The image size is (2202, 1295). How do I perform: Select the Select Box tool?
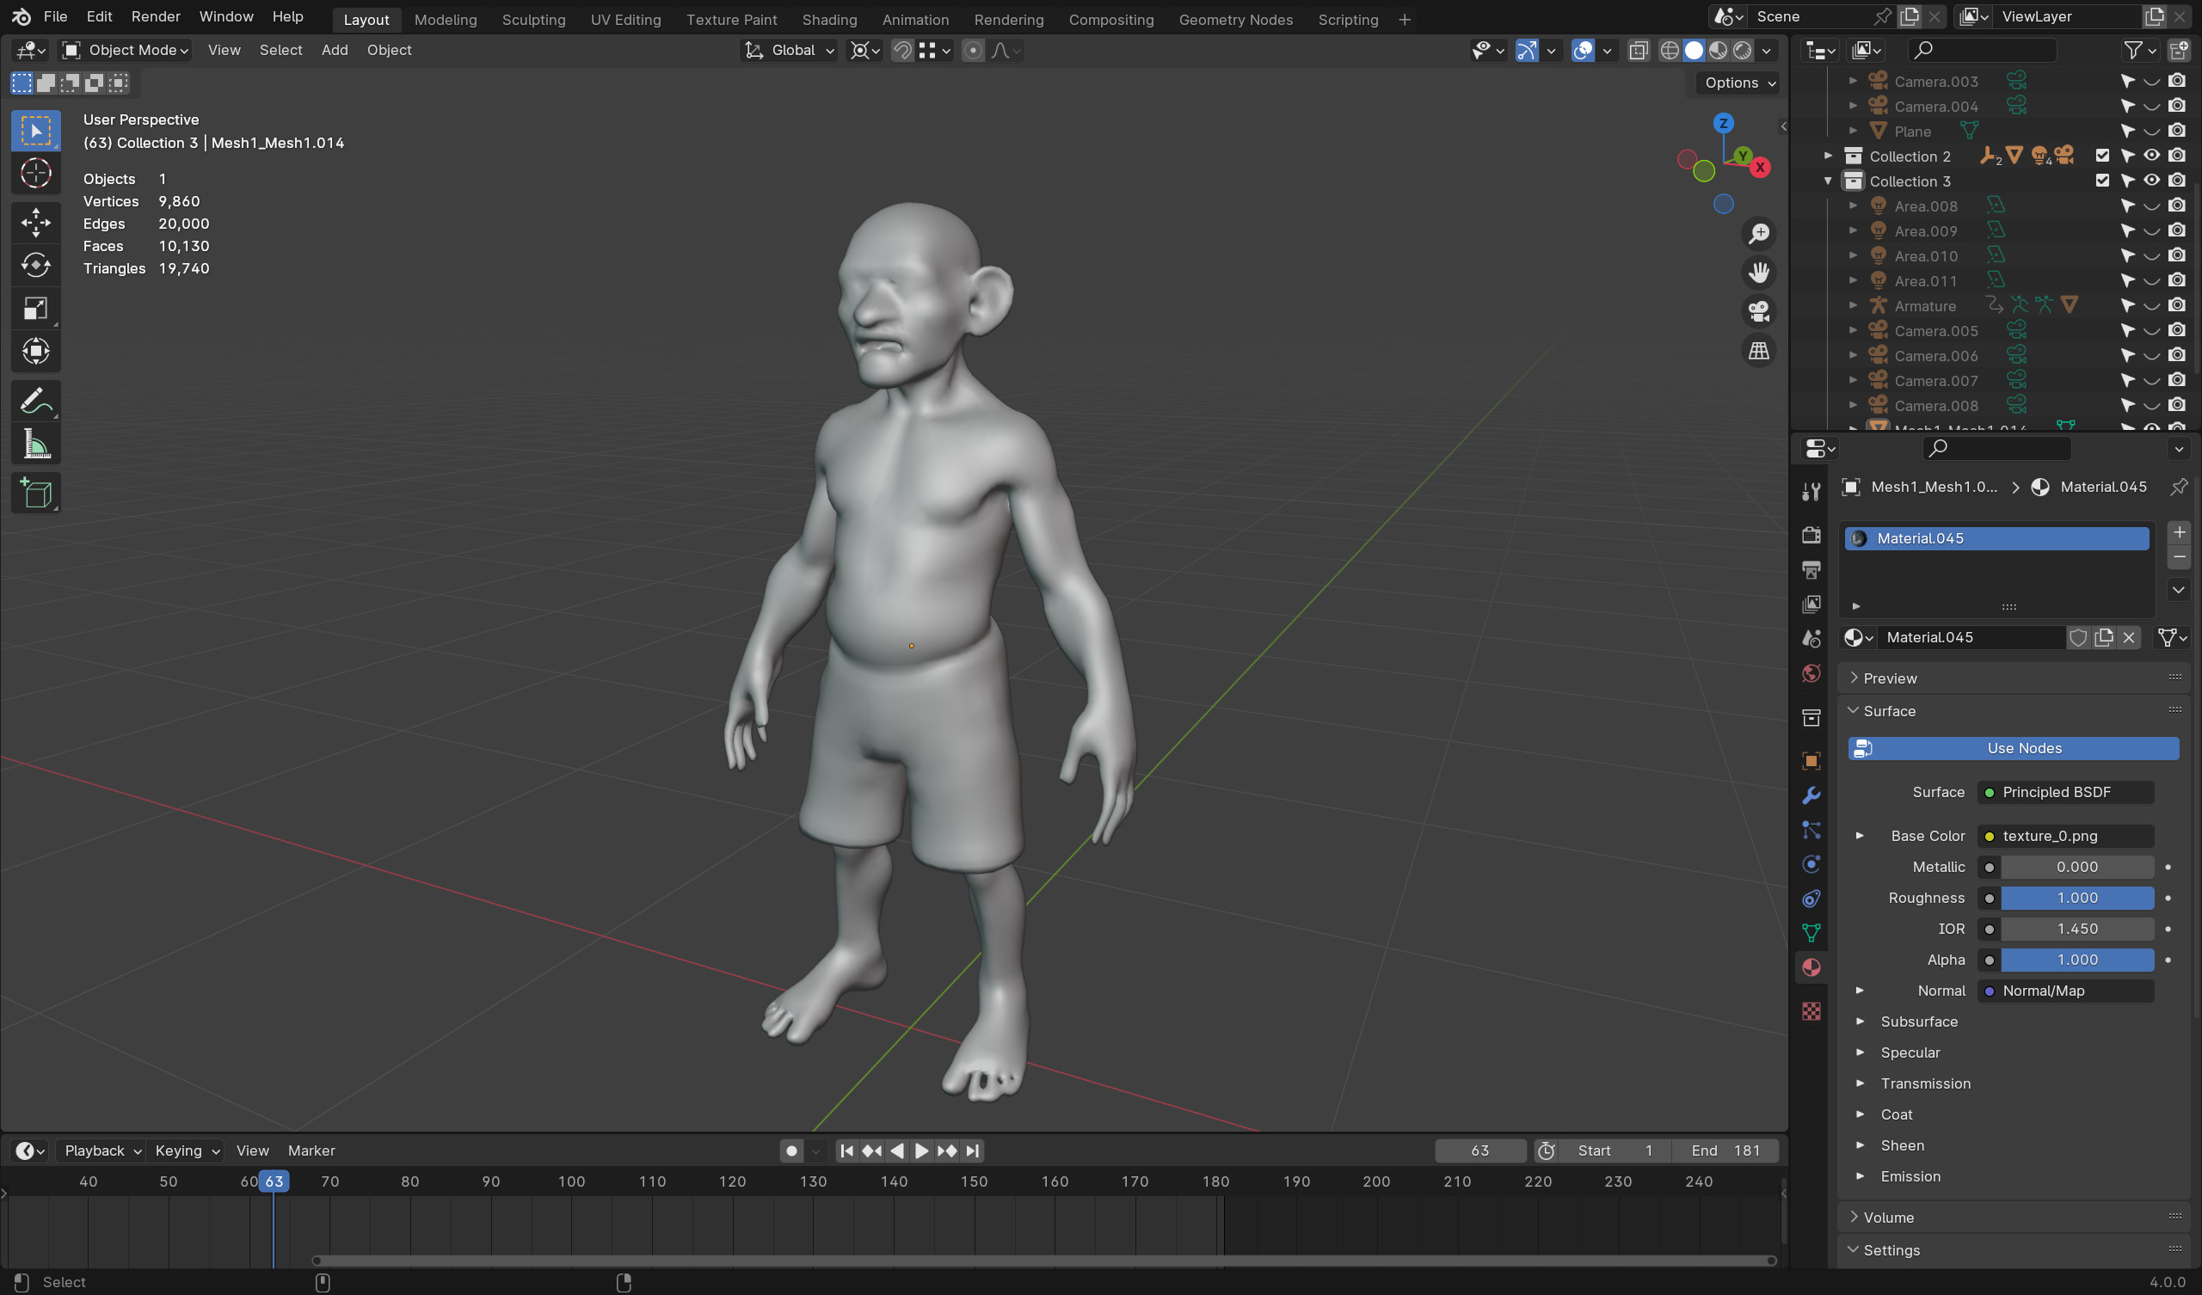coord(36,131)
